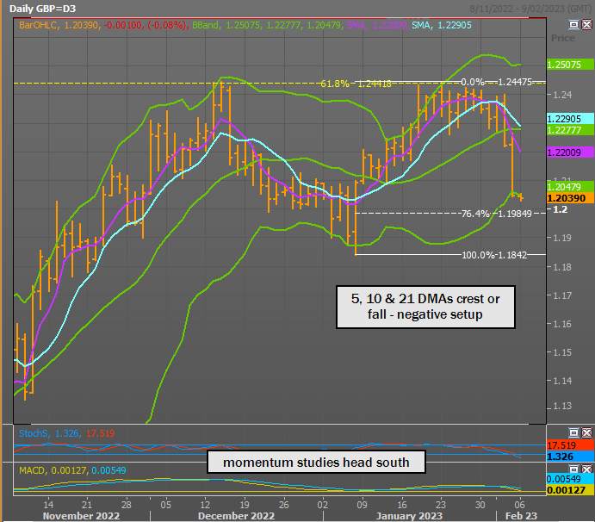Select the 1.20390 orange last price tag
This screenshot has width=595, height=522.
[570, 198]
